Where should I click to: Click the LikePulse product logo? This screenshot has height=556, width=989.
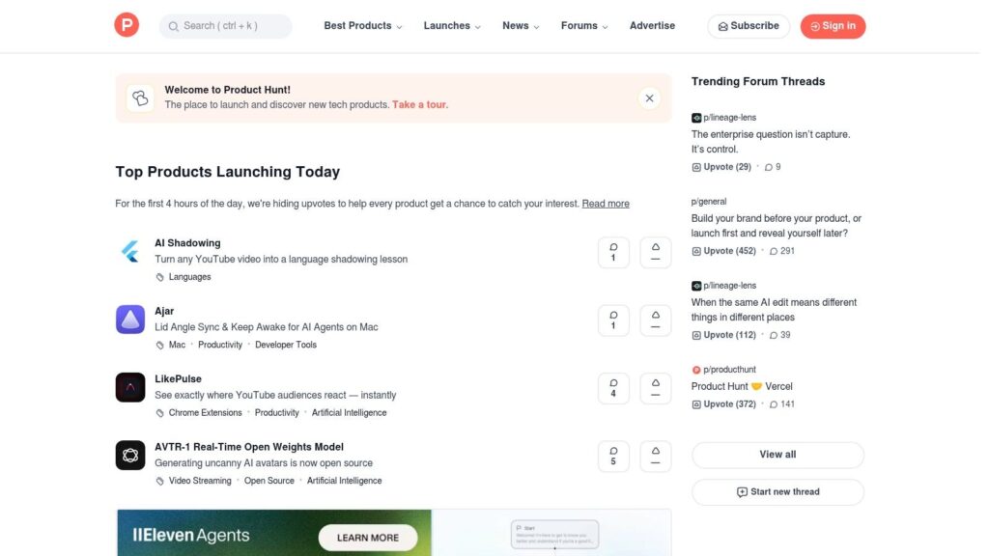(x=130, y=388)
